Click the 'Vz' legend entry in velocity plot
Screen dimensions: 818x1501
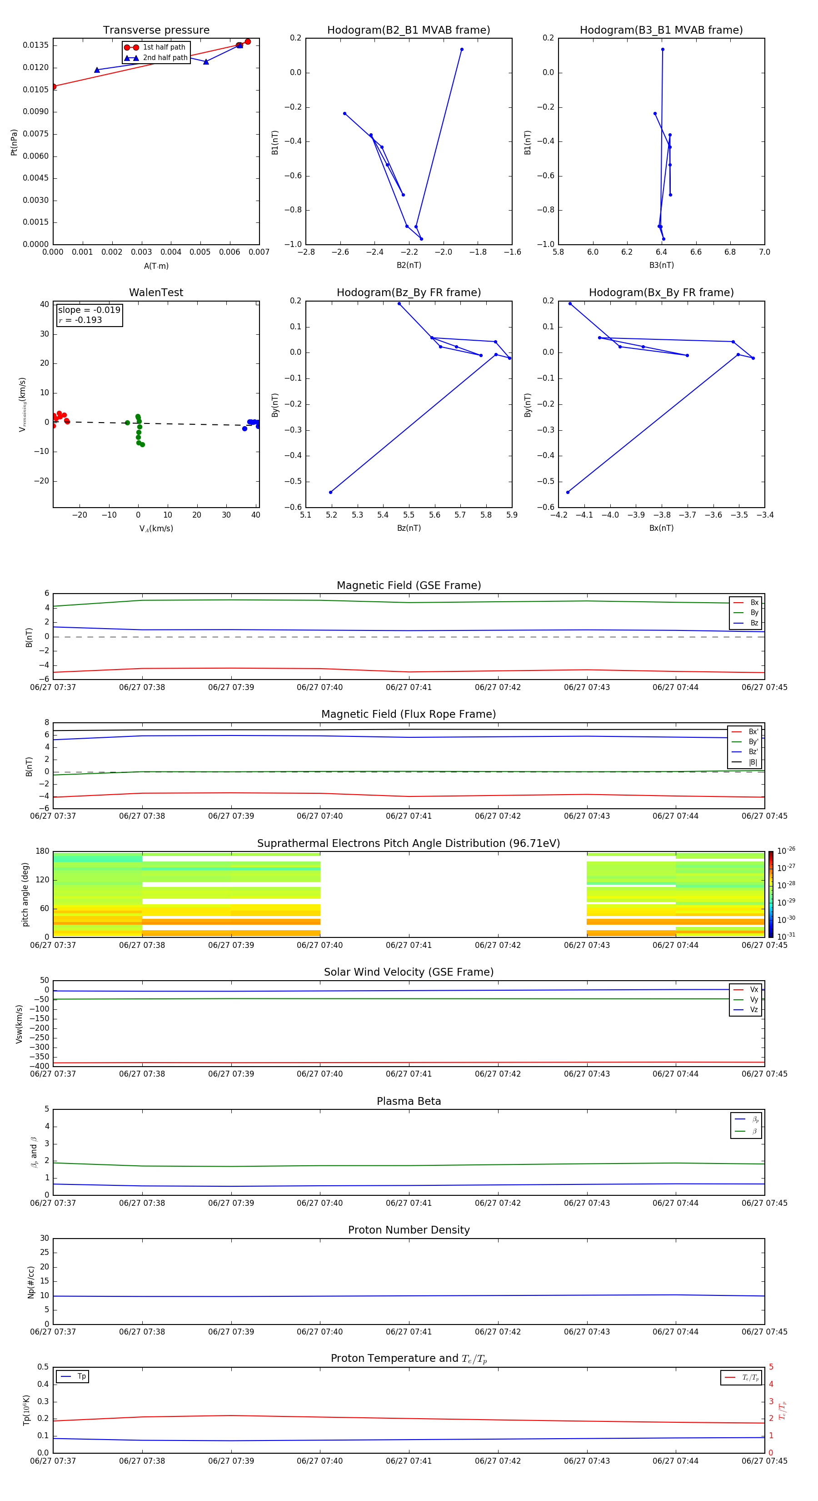tap(746, 1010)
